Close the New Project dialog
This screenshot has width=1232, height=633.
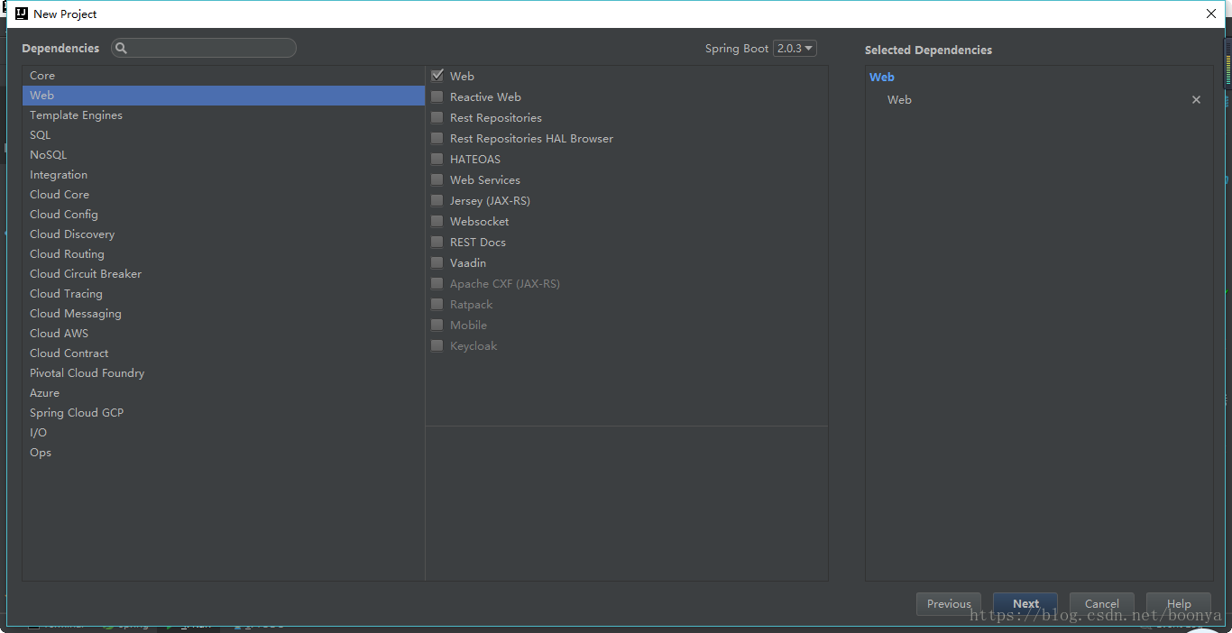1211,14
